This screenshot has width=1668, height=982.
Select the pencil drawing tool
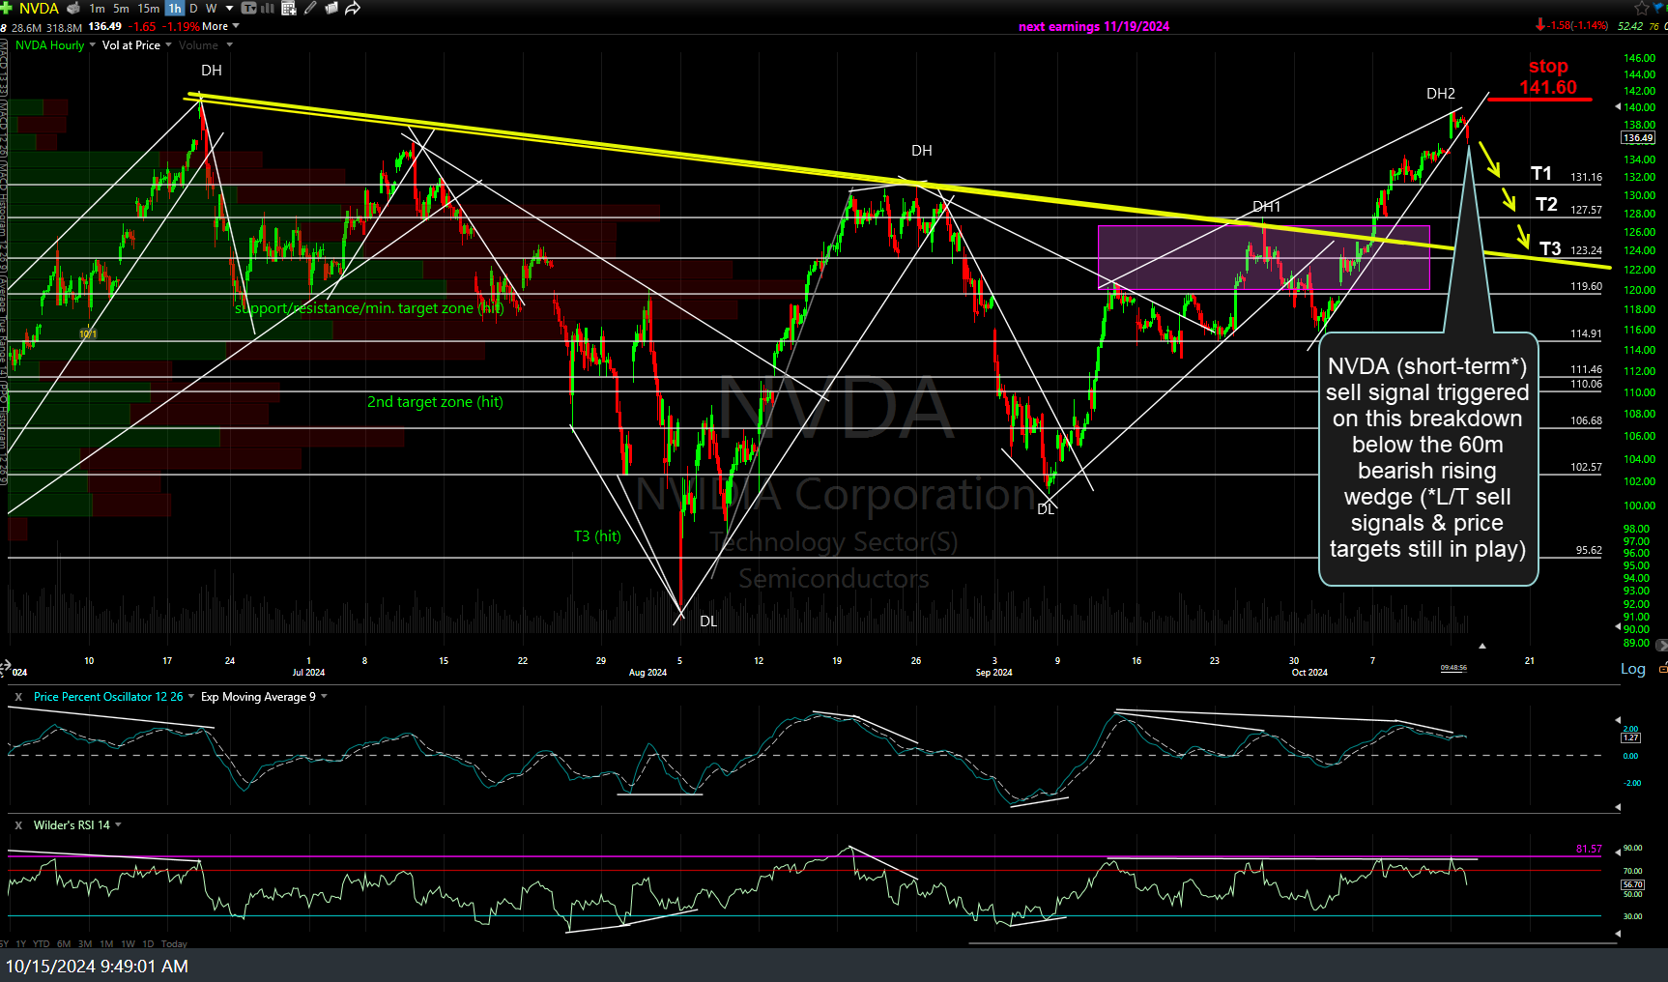(x=310, y=8)
